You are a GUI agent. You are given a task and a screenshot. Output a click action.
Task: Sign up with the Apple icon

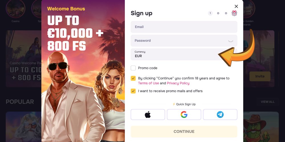coord(148,114)
